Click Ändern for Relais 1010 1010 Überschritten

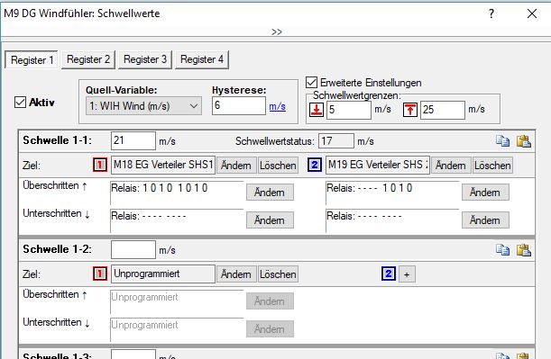pyautogui.click(x=270, y=193)
